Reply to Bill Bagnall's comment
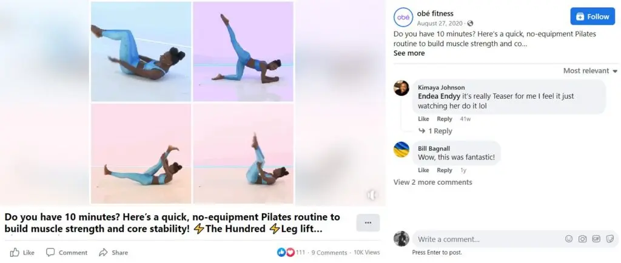Screen dimensions: 621x263 [x=445, y=170]
